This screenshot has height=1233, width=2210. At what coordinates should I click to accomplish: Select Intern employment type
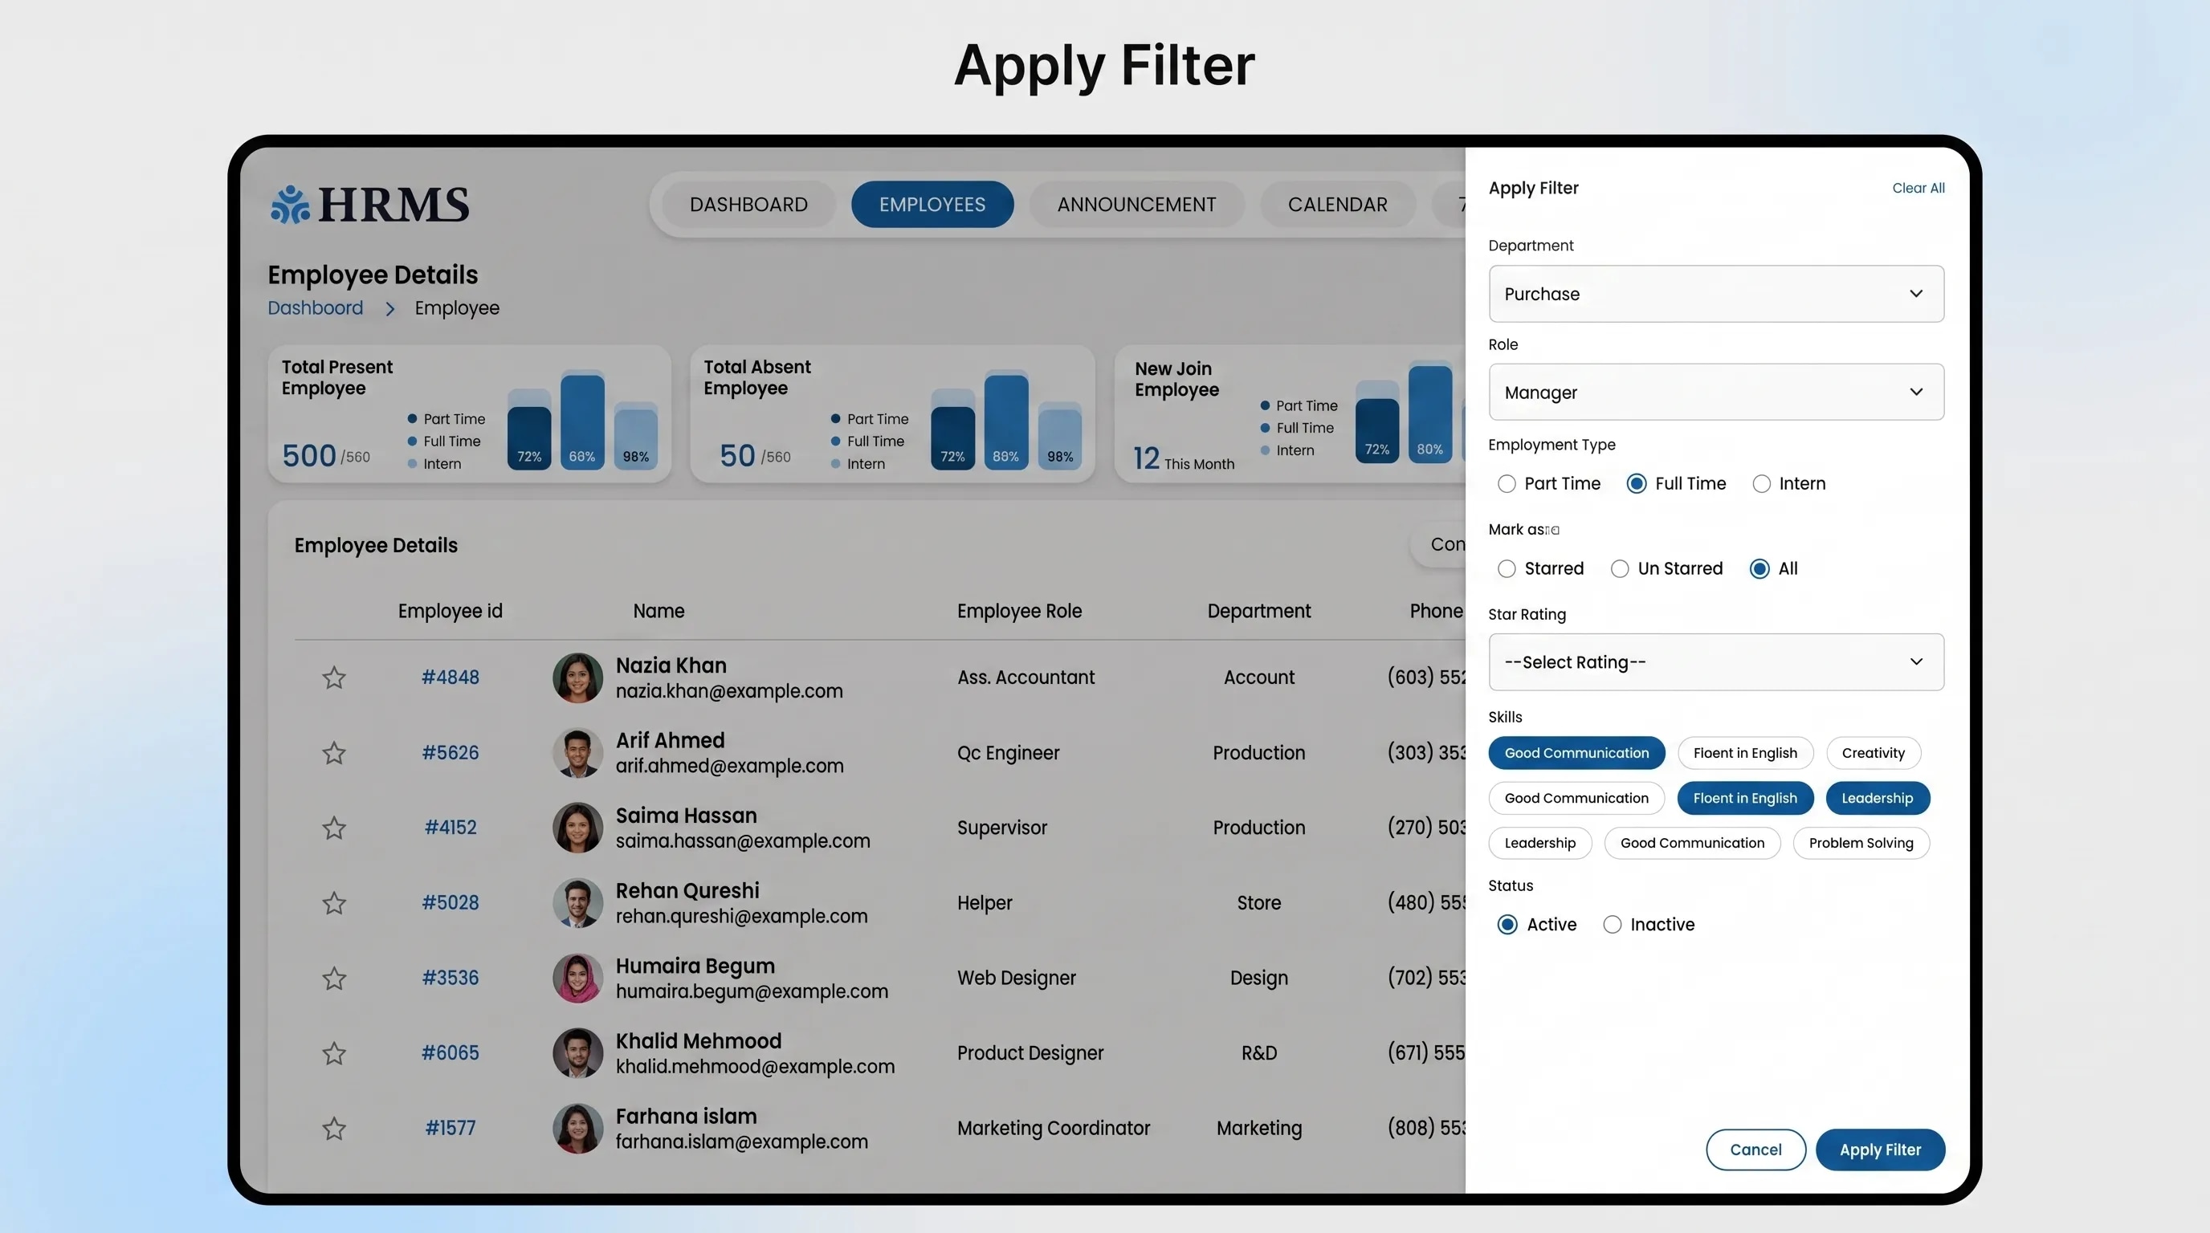click(x=1761, y=483)
